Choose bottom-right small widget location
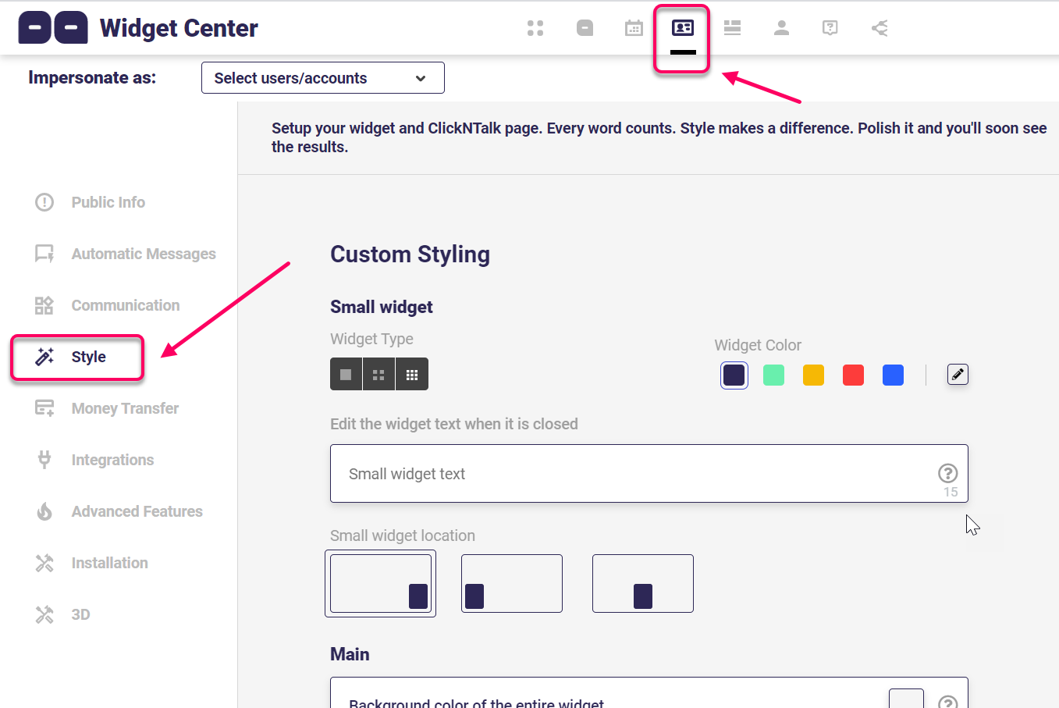1059x708 pixels. [x=381, y=583]
